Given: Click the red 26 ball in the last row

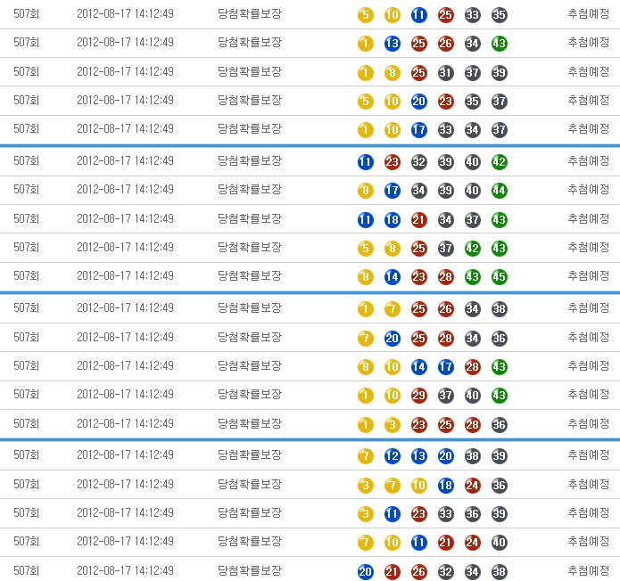Looking at the screenshot, I should point(419,571).
